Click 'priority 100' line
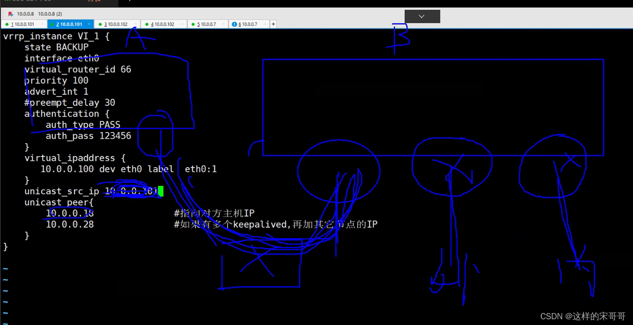This screenshot has width=633, height=325. pyautogui.click(x=57, y=80)
